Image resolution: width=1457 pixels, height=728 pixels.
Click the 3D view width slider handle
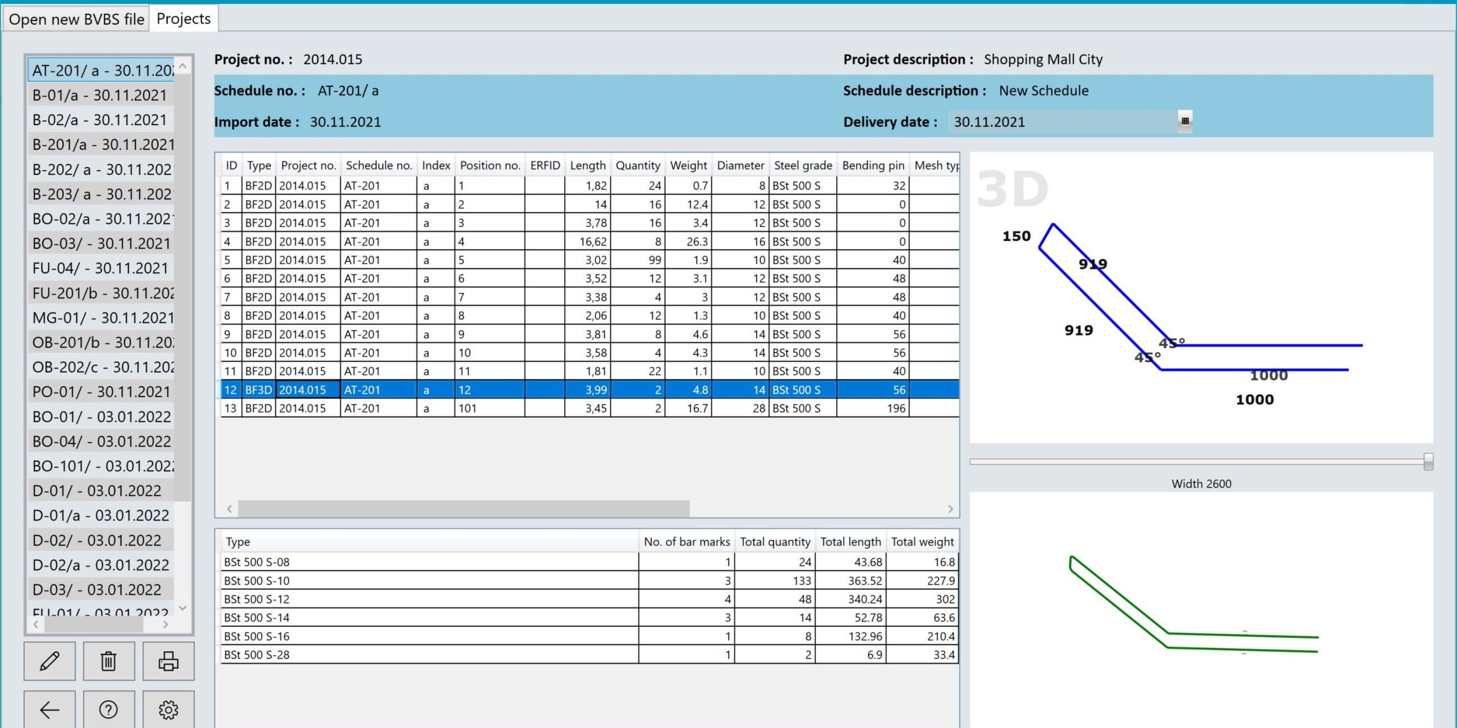coord(1428,461)
